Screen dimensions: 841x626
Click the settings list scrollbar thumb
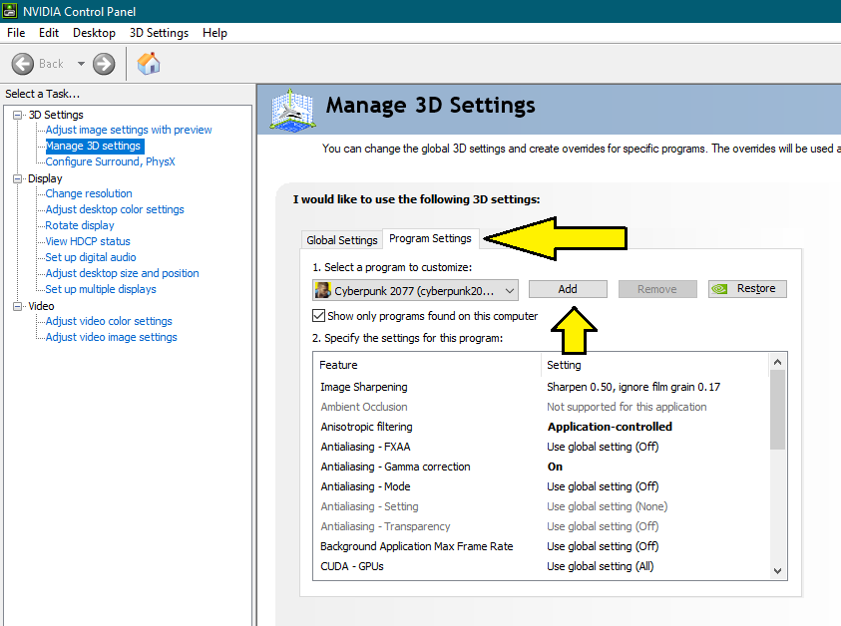click(x=778, y=410)
